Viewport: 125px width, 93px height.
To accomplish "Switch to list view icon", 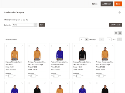I will click(x=116, y=33).
